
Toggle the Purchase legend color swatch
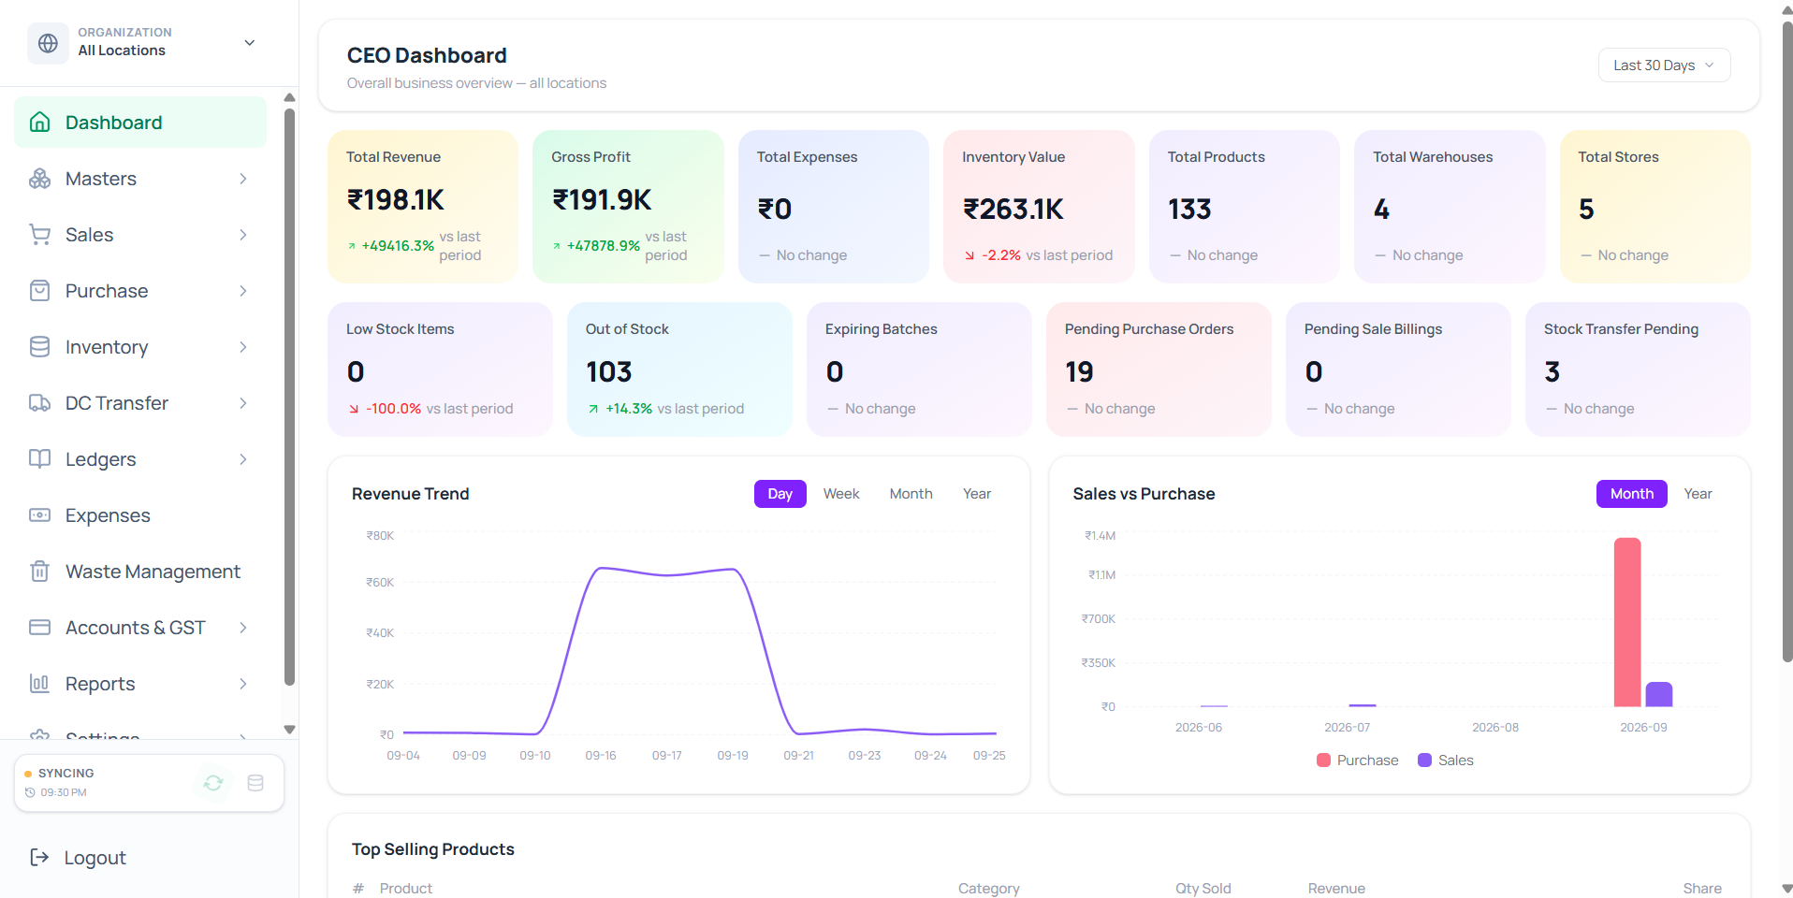(1323, 760)
